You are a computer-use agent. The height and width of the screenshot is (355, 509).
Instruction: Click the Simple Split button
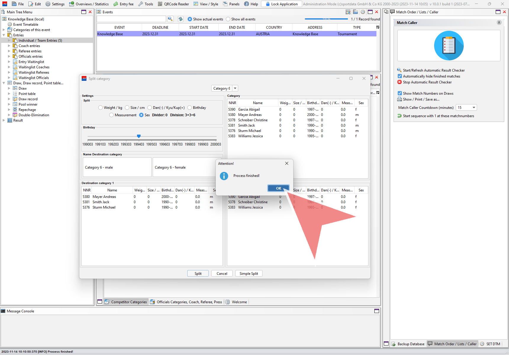(249, 273)
